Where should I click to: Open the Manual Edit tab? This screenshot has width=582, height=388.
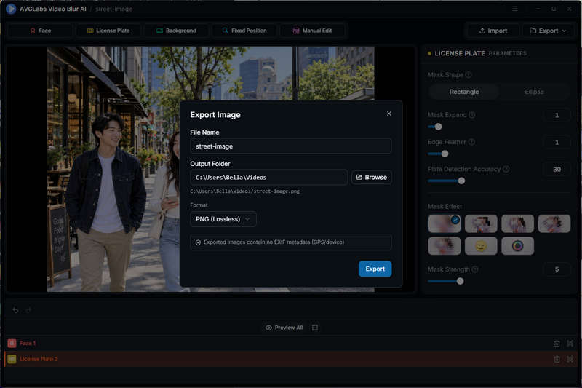(x=313, y=31)
